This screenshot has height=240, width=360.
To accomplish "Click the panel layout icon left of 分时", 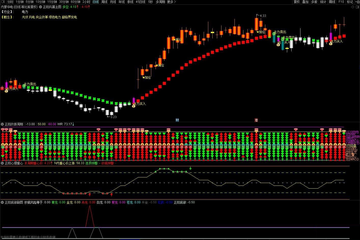I will tap(3, 2).
